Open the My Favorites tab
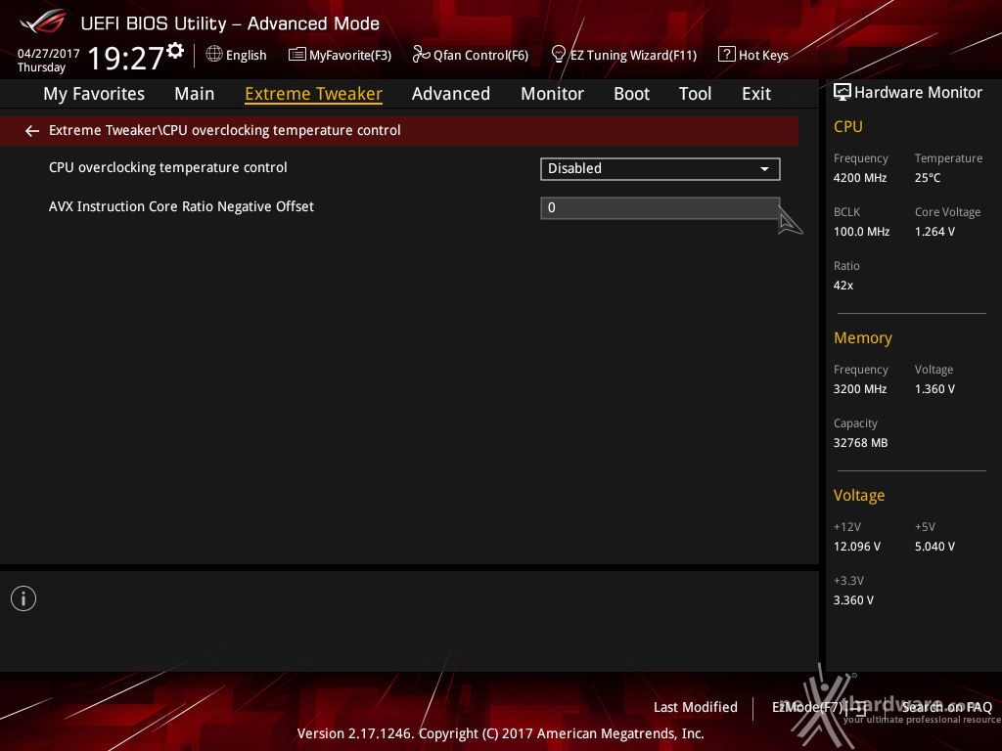The image size is (1002, 751). point(94,94)
